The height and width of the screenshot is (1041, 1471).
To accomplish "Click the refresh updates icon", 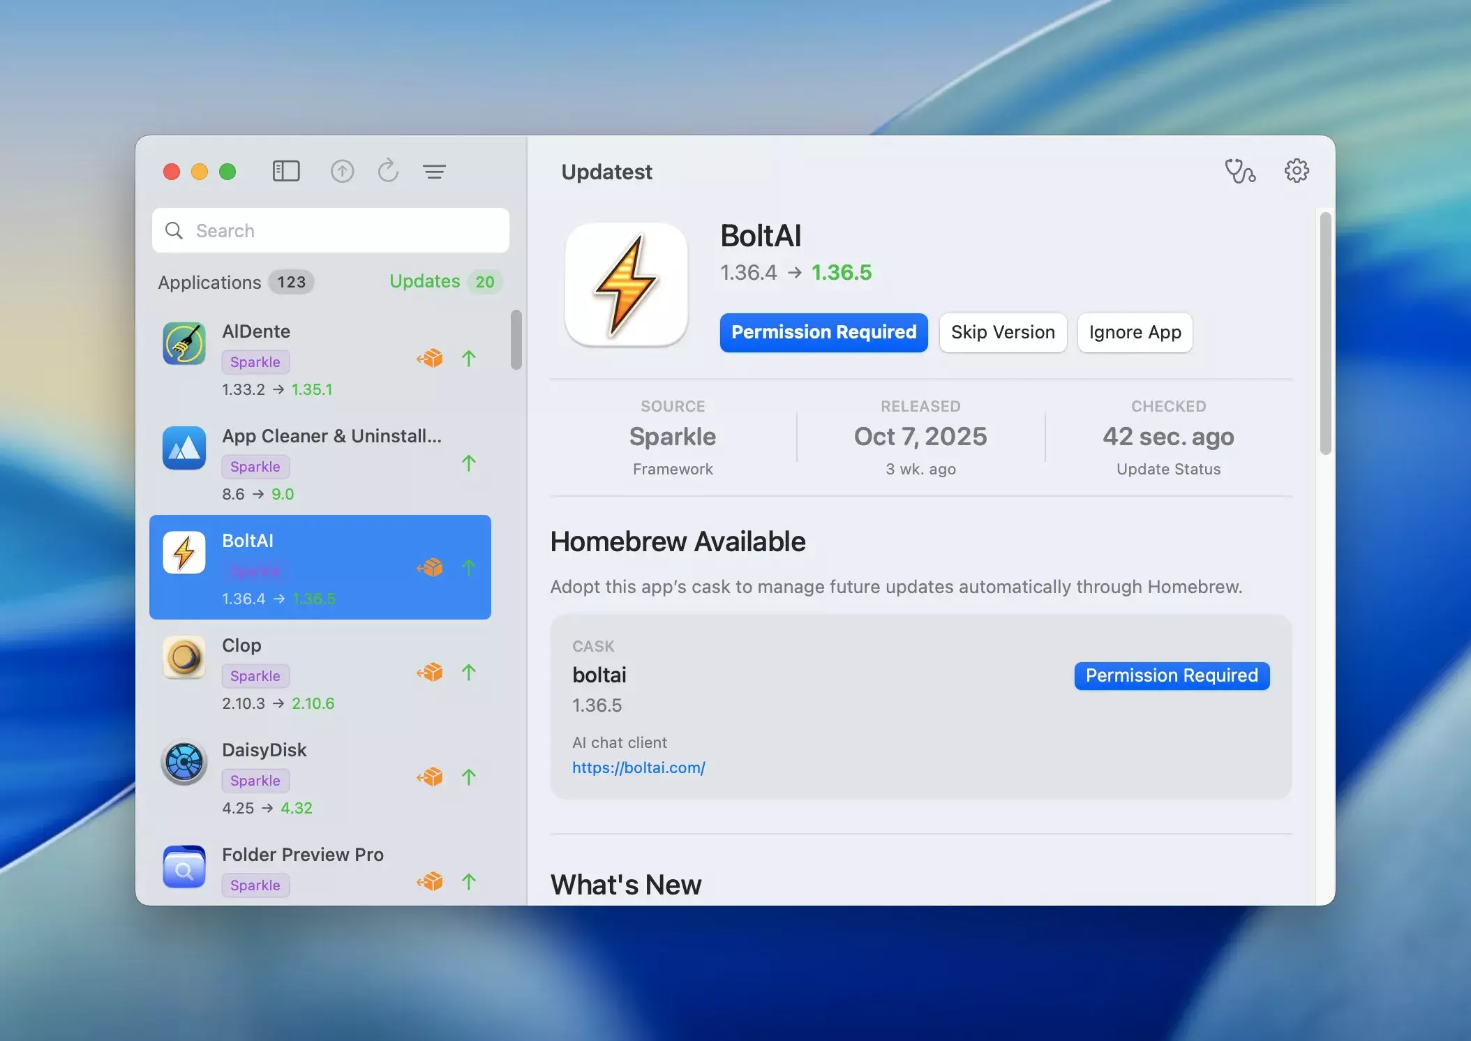I will 388,172.
